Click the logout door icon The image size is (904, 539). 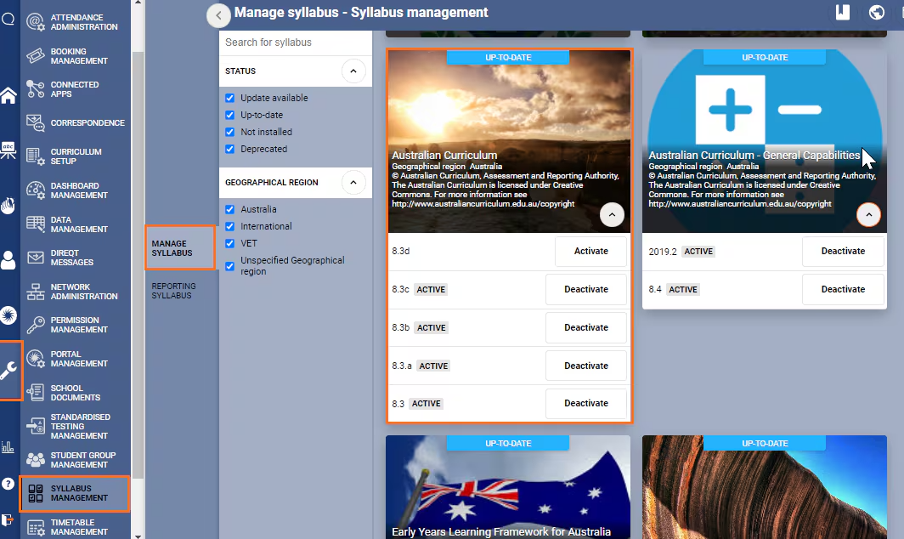[8, 520]
